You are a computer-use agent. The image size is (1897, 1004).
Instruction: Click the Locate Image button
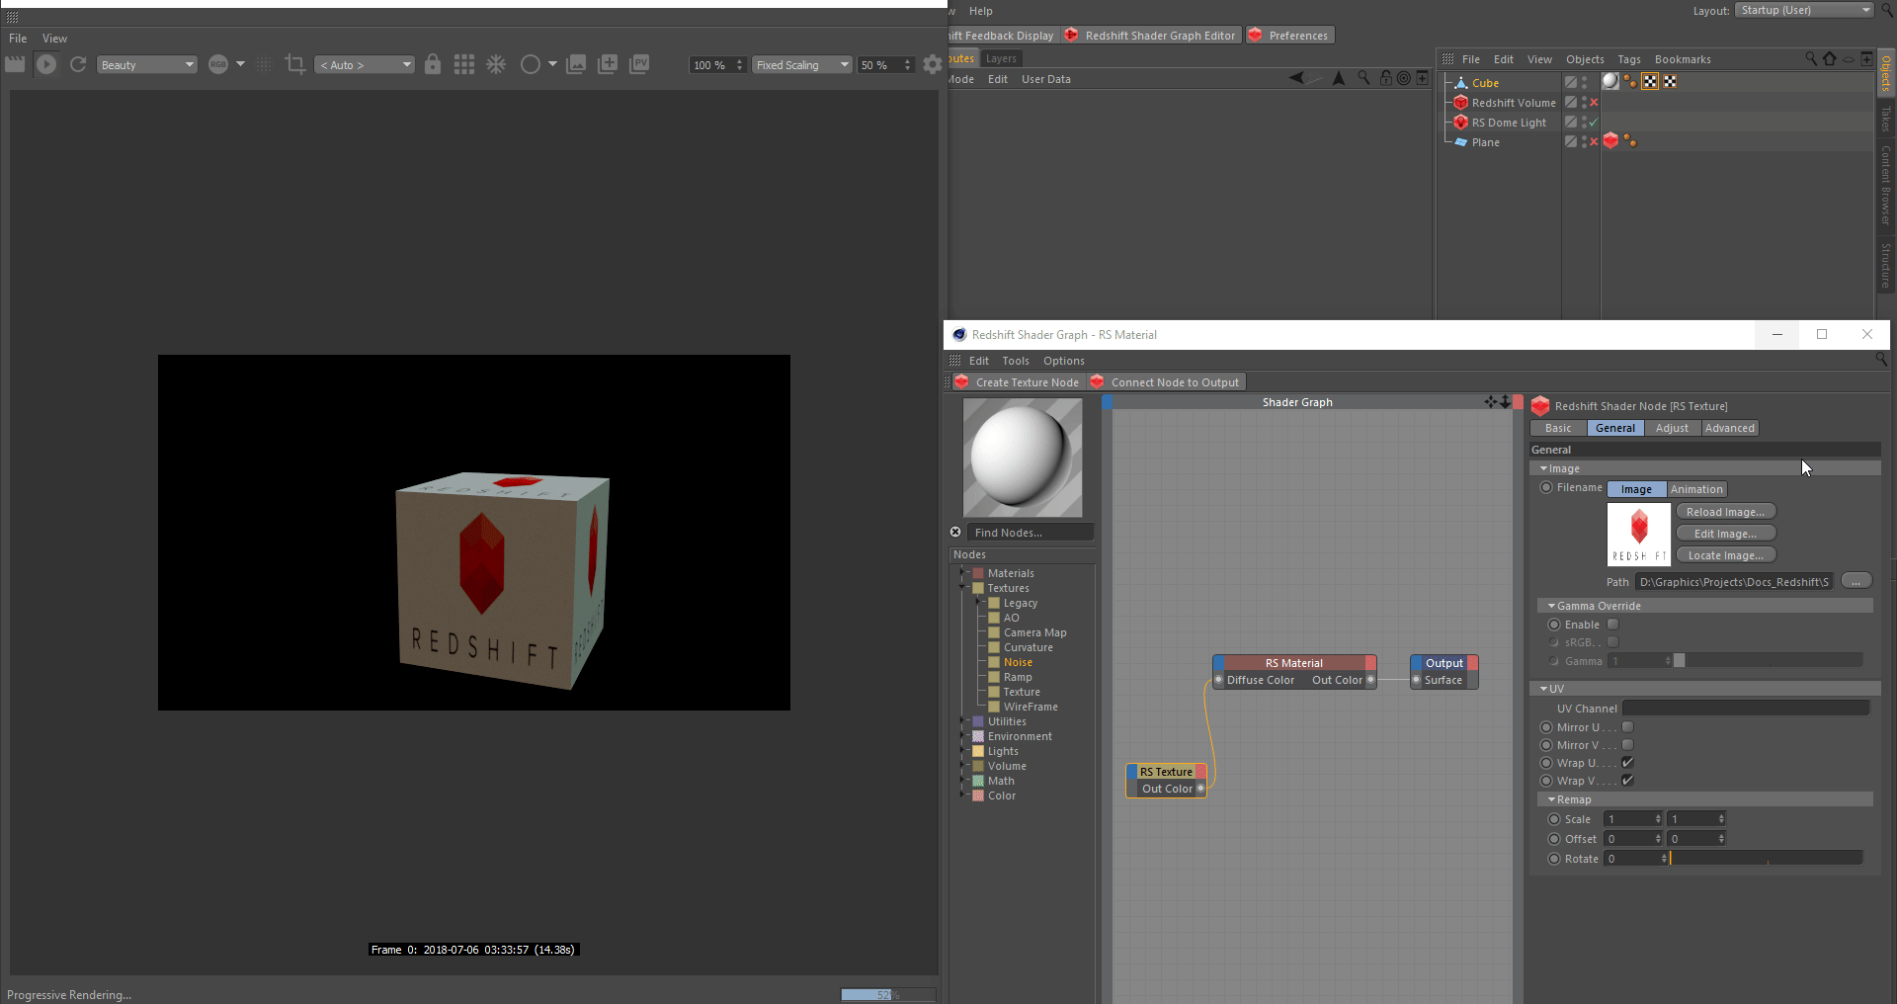coord(1725,555)
